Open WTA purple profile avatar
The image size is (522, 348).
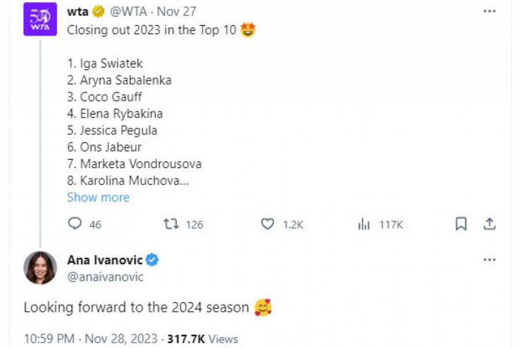click(x=40, y=19)
